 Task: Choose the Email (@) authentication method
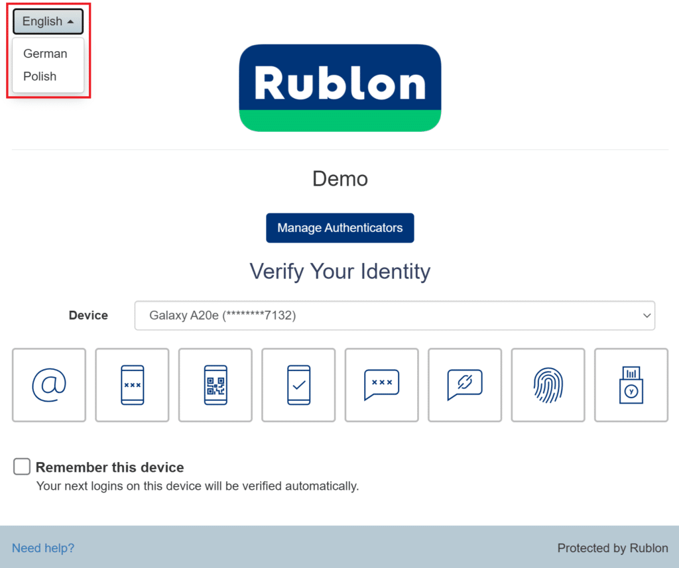click(49, 385)
